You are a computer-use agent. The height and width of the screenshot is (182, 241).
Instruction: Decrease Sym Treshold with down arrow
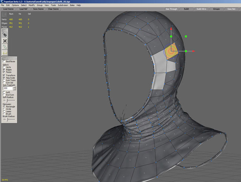[x=14, y=89]
